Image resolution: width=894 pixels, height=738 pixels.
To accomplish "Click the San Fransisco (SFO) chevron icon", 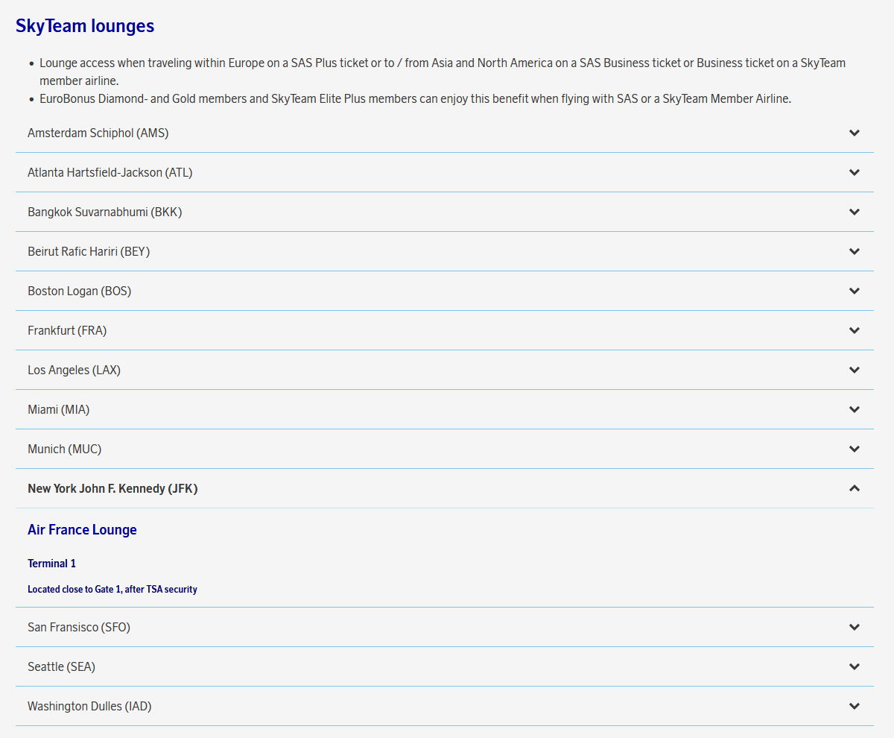I will (x=854, y=627).
